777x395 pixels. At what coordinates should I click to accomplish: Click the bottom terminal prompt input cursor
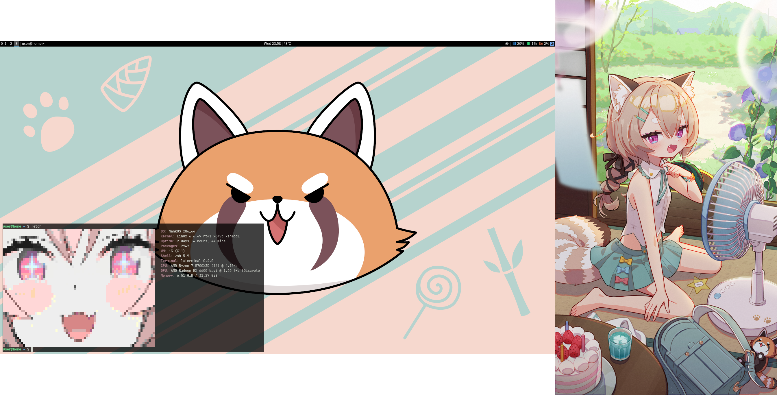coord(32,349)
